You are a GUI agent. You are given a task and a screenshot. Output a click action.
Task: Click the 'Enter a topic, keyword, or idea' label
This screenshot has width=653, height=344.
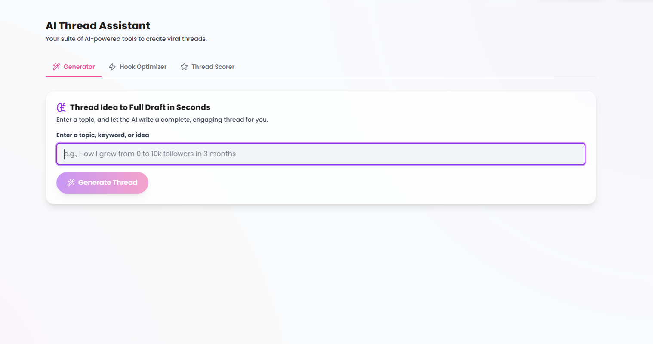click(x=103, y=135)
